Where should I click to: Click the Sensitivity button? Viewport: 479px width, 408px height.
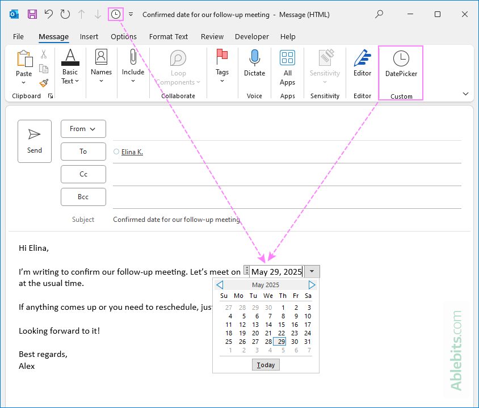(325, 66)
